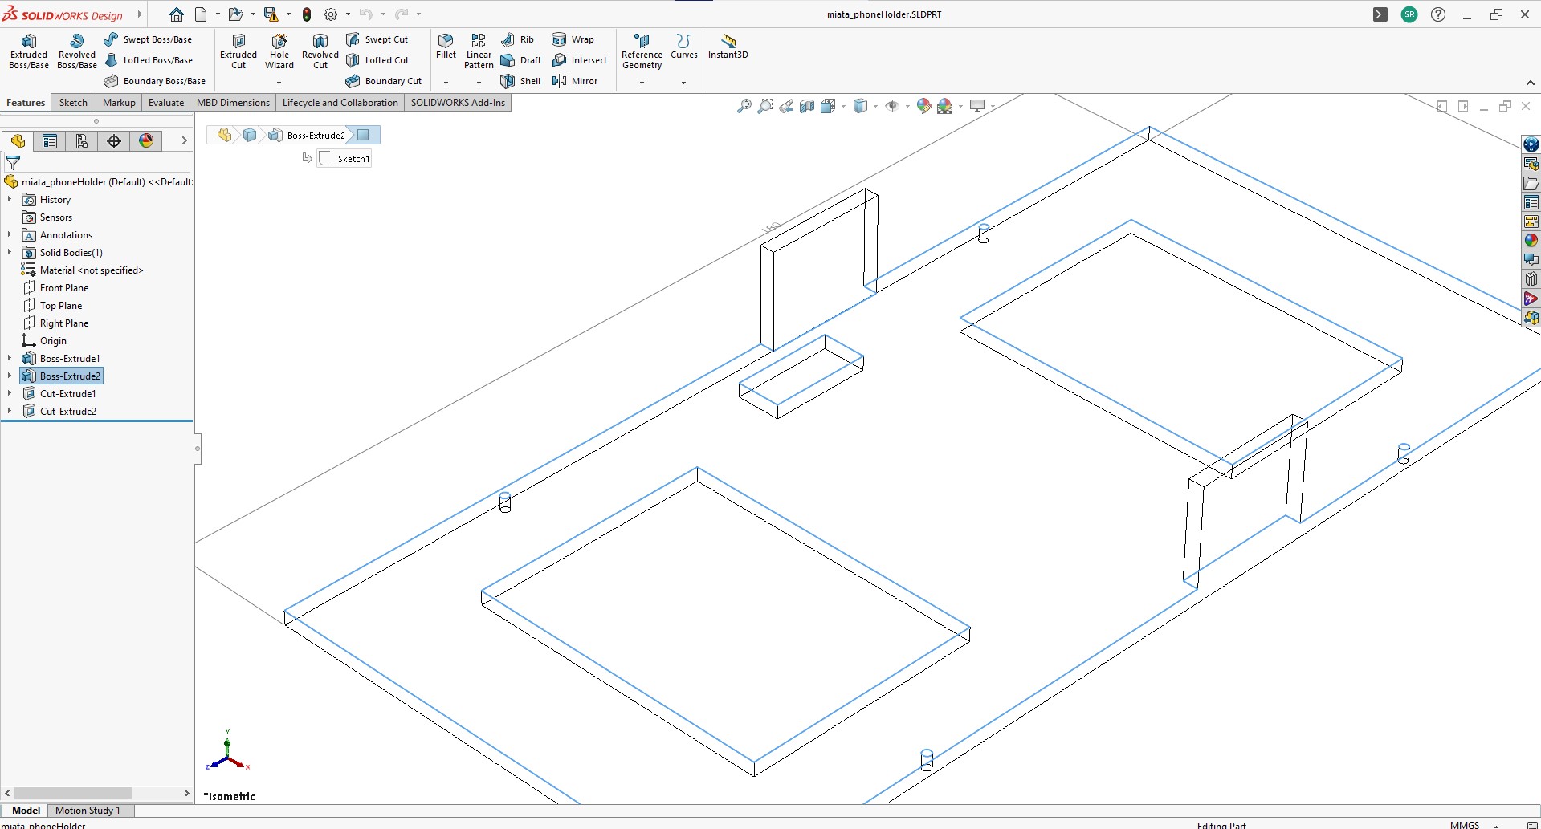Click the feature tree horizontal scrollbar
1541x829 pixels.
pos(73,793)
